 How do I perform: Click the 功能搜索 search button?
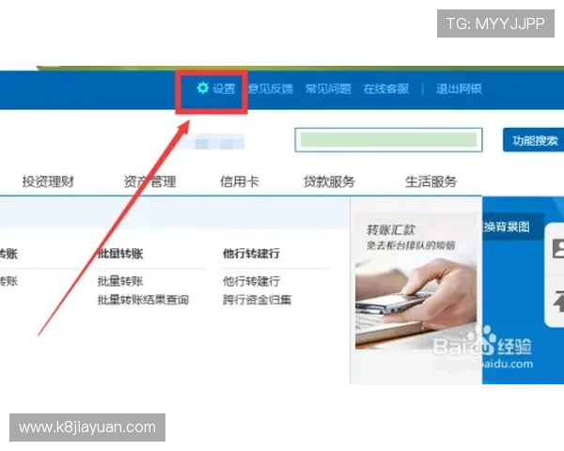535,140
